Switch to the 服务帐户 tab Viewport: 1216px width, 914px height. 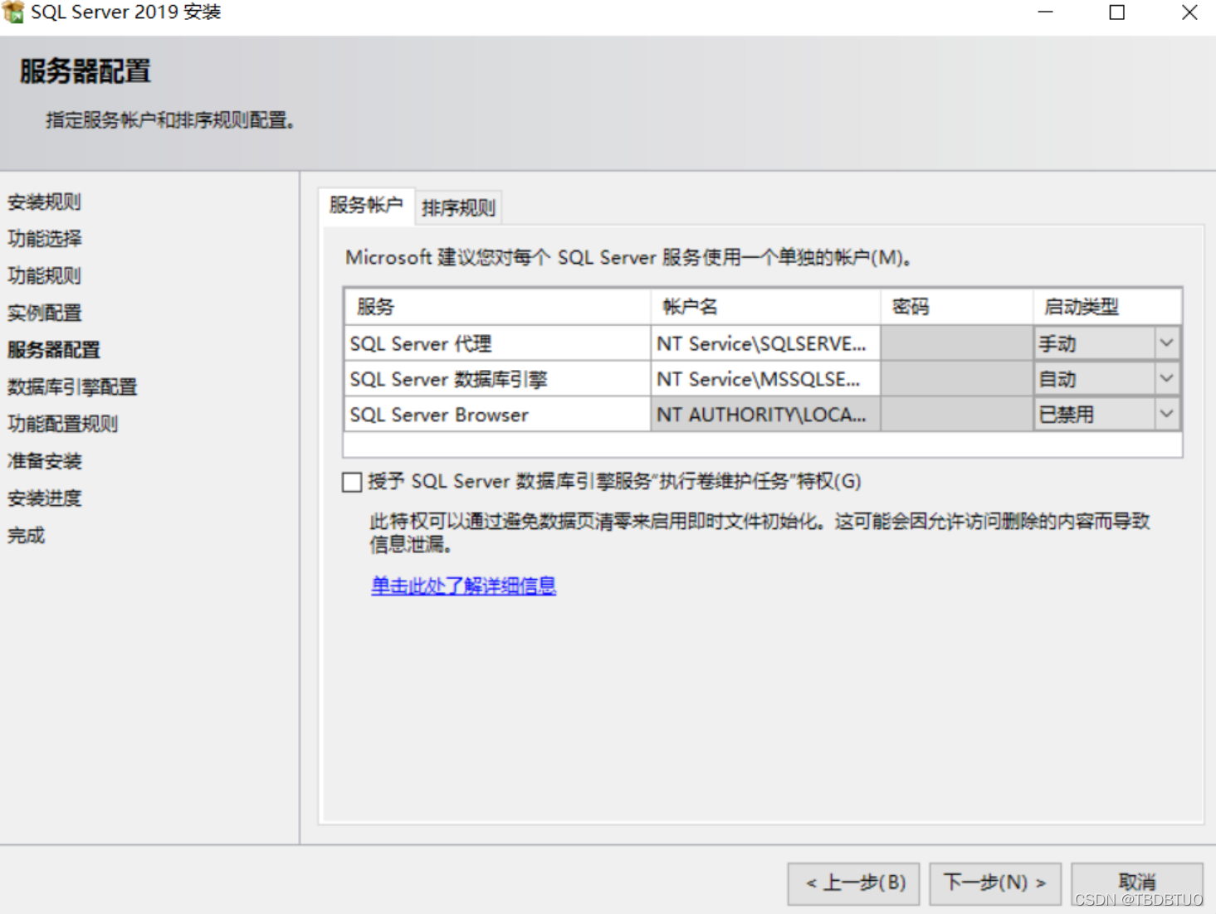pyautogui.click(x=366, y=207)
